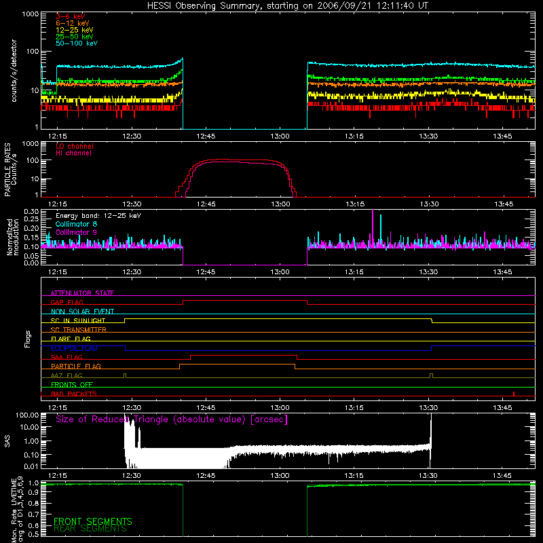
Task: Click the PARTICLE FLAG label
Action: pos(76,366)
